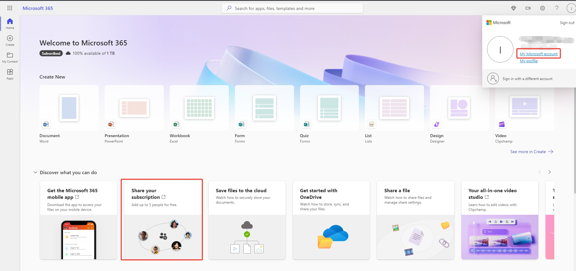The width and height of the screenshot is (576, 271).
Task: Create a new Form
Action: pyautogui.click(x=264, y=114)
